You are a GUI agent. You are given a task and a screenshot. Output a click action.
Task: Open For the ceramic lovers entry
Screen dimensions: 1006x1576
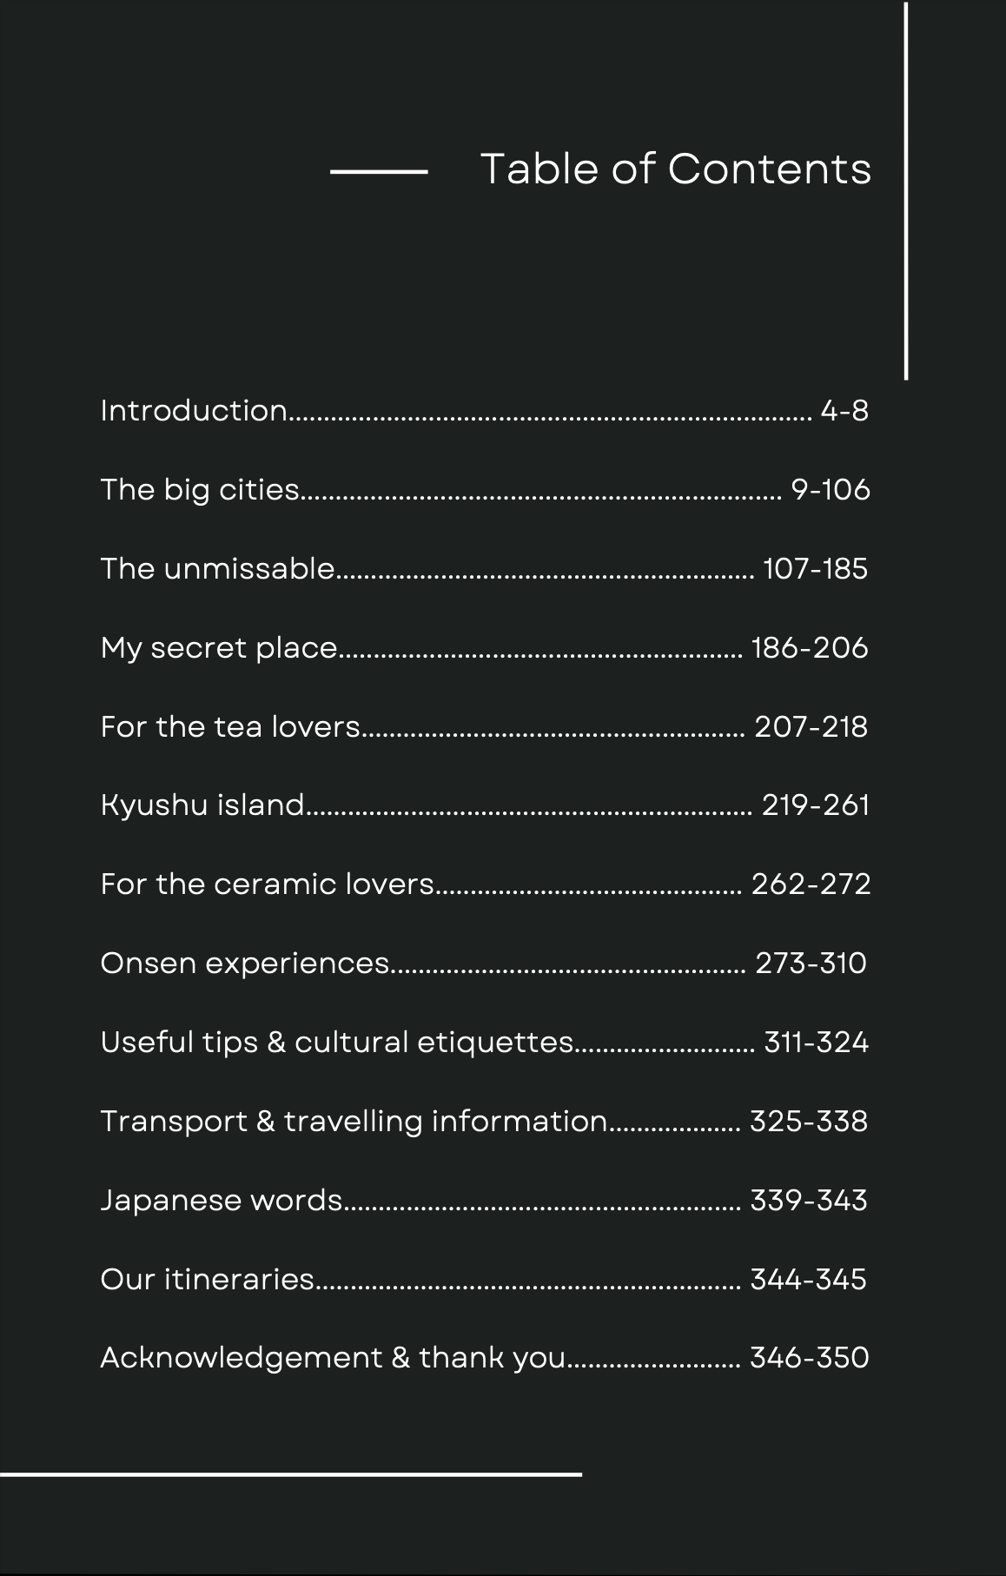point(267,884)
